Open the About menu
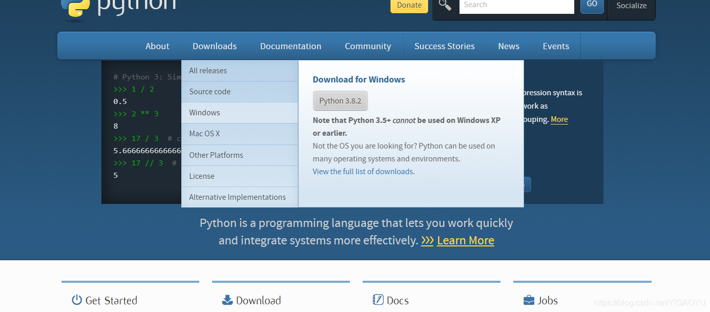The image size is (710, 312). click(x=157, y=46)
